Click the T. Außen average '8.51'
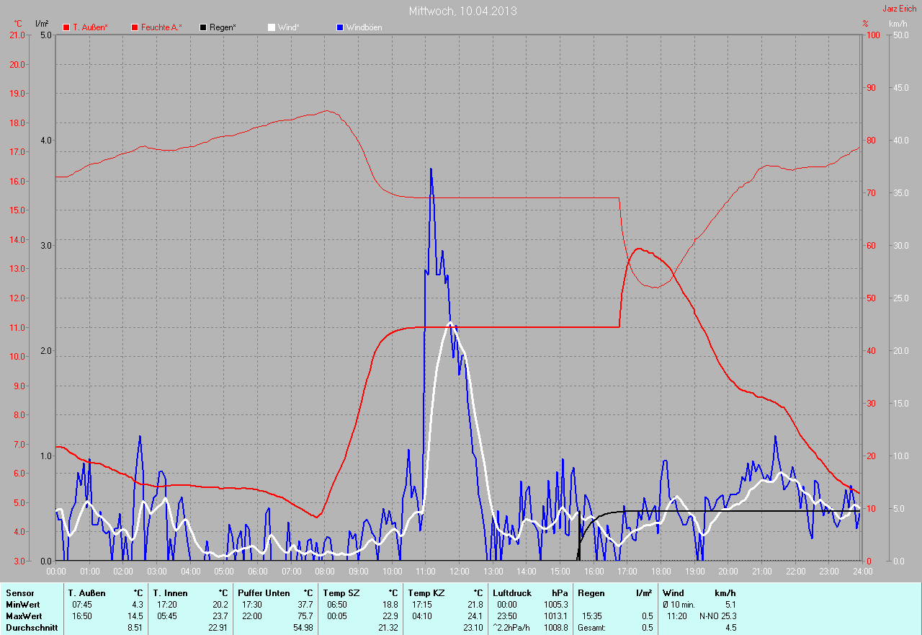 (x=135, y=628)
